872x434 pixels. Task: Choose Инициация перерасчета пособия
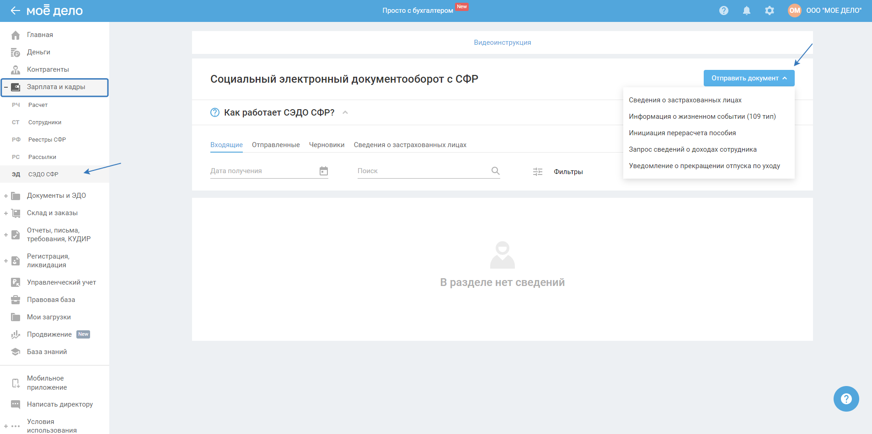point(709,133)
